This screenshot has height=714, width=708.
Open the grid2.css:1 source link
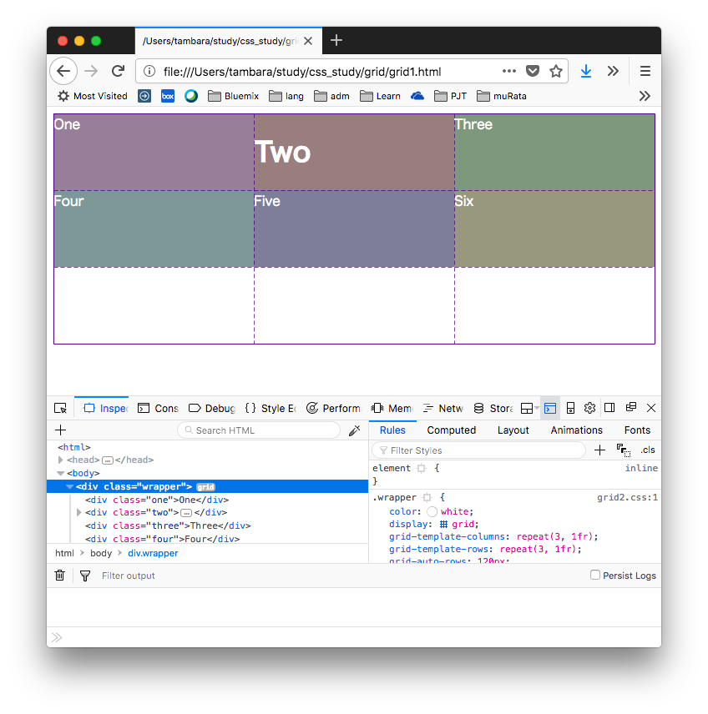click(x=627, y=497)
